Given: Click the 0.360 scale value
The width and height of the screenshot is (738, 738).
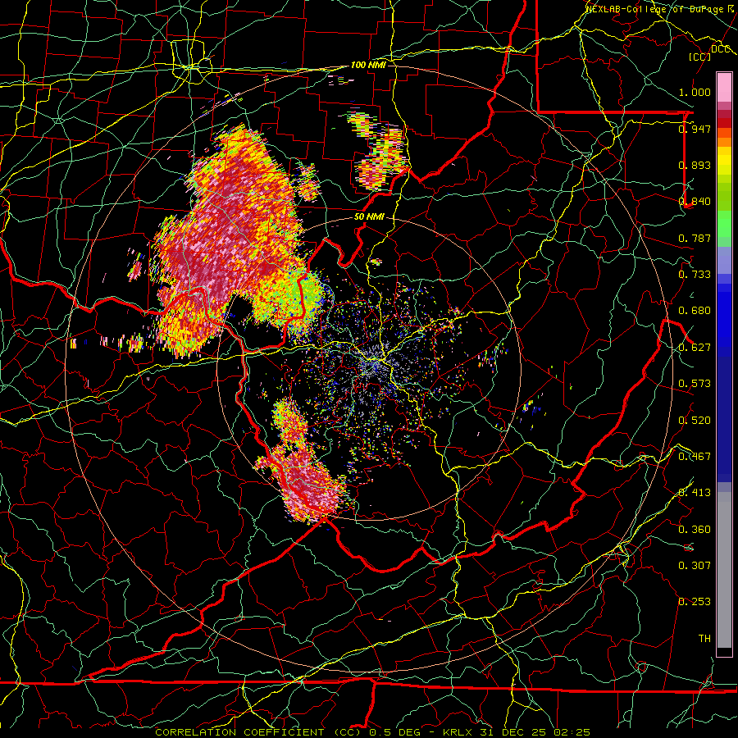Looking at the screenshot, I should (695, 530).
